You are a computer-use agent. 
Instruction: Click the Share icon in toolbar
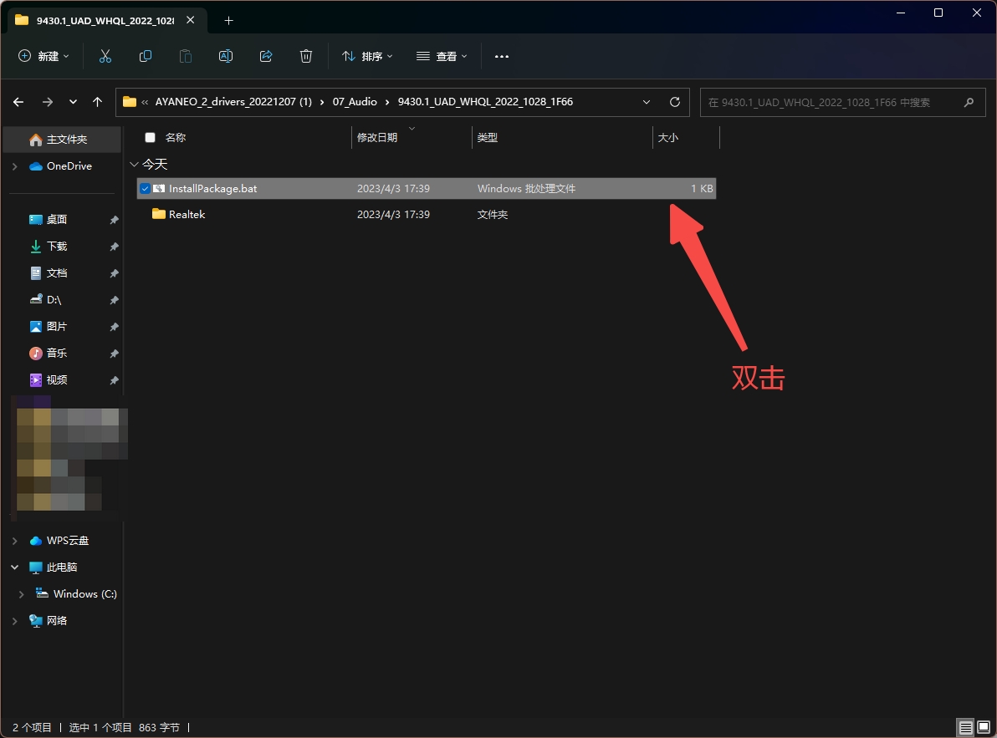click(266, 56)
